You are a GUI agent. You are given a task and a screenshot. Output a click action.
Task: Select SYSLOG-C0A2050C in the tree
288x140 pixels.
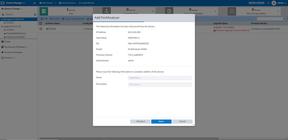pos(15,37)
